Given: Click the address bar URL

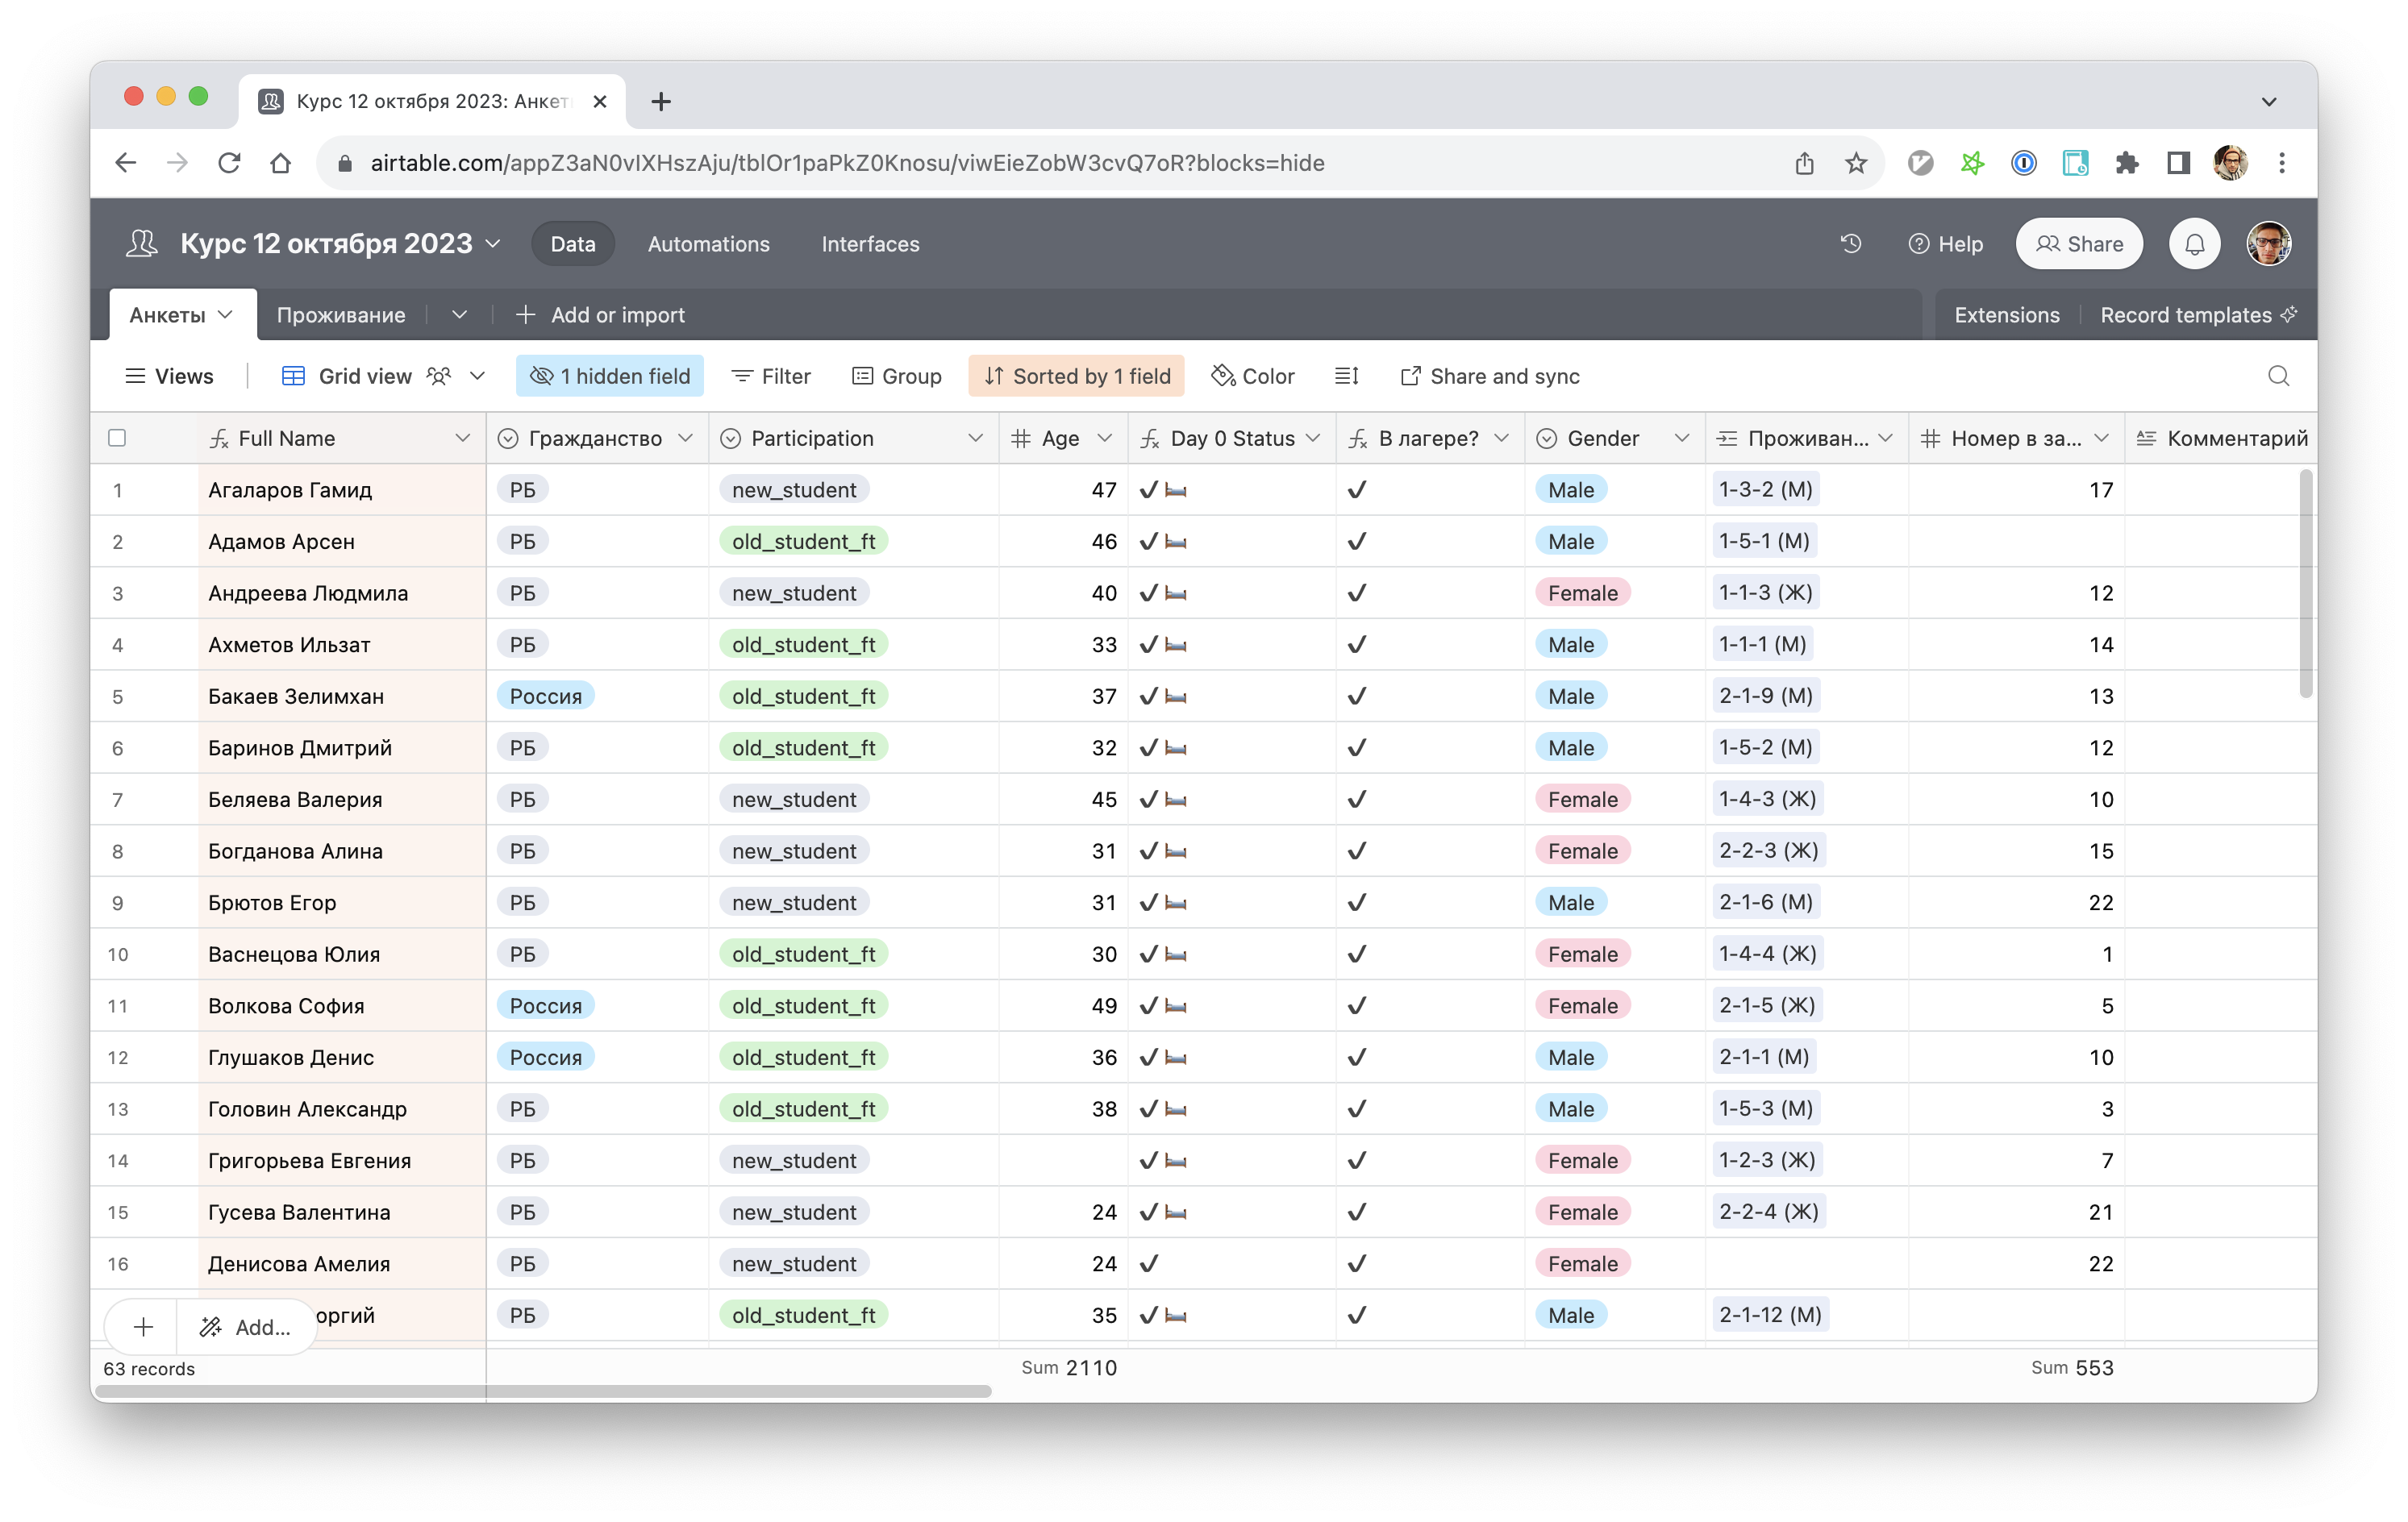Looking at the screenshot, I should (x=847, y=163).
